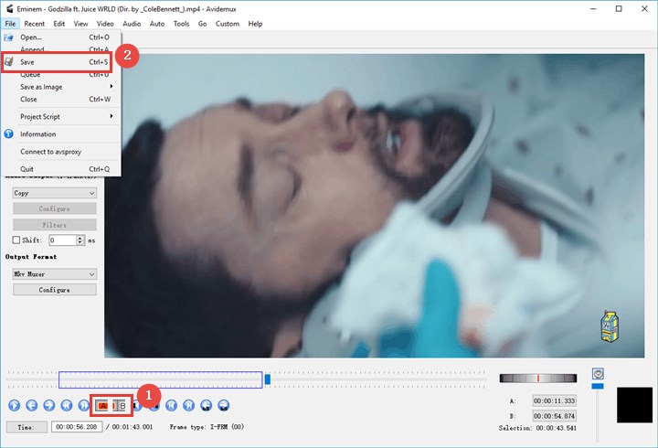Open the Edit menu
658x448 pixels.
pos(59,24)
